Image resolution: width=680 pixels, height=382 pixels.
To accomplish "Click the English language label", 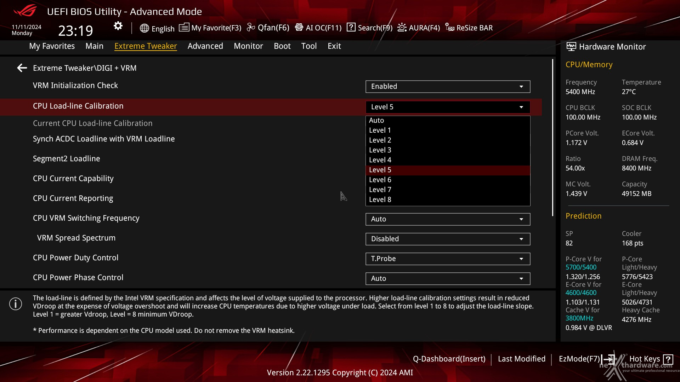I will [163, 29].
